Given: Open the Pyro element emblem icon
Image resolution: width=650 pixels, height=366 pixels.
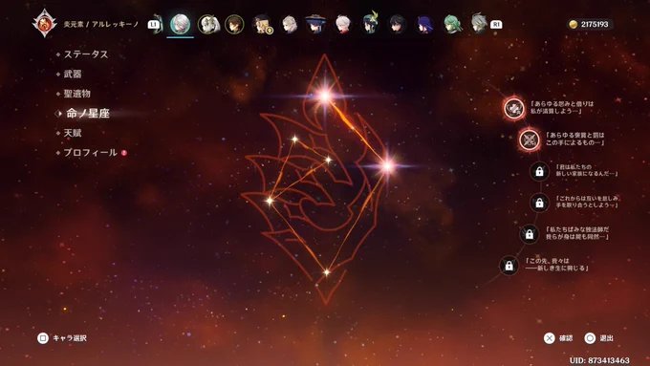Looking at the screenshot, I should 45,23.
